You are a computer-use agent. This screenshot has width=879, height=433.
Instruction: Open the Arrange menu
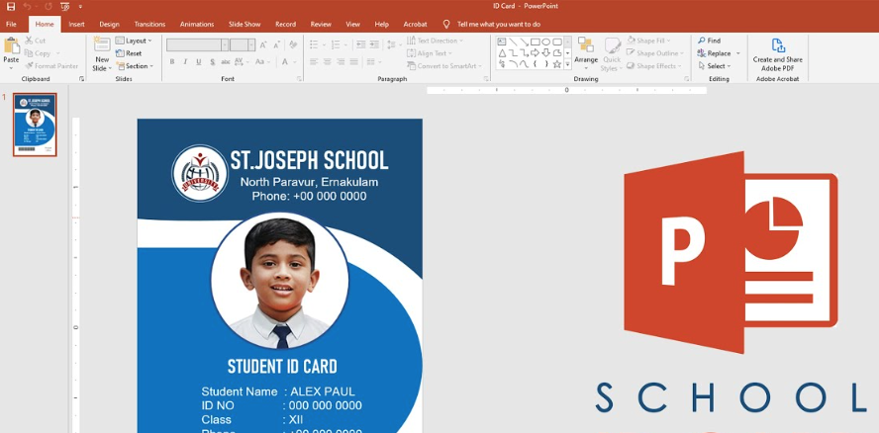coord(586,52)
